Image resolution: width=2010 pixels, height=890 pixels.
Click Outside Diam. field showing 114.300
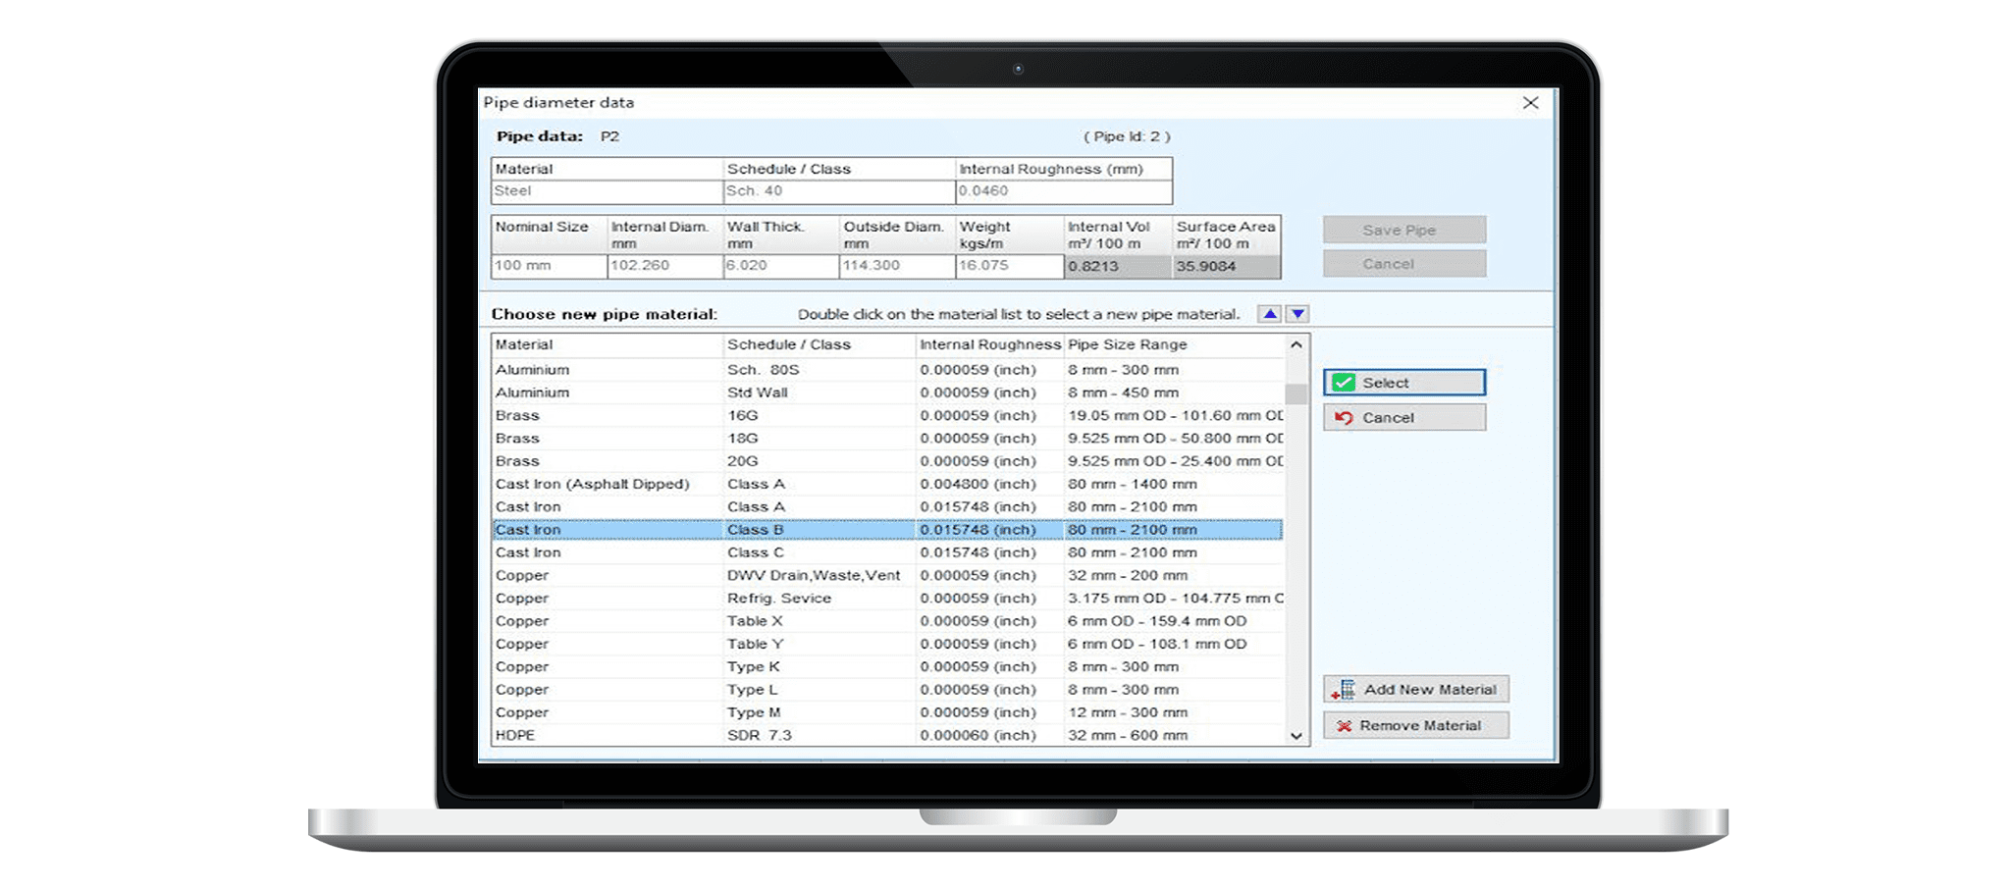click(x=897, y=266)
